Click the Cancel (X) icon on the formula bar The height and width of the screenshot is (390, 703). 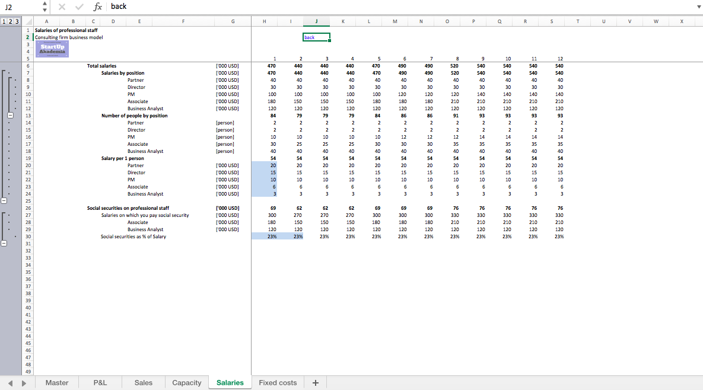click(x=62, y=6)
